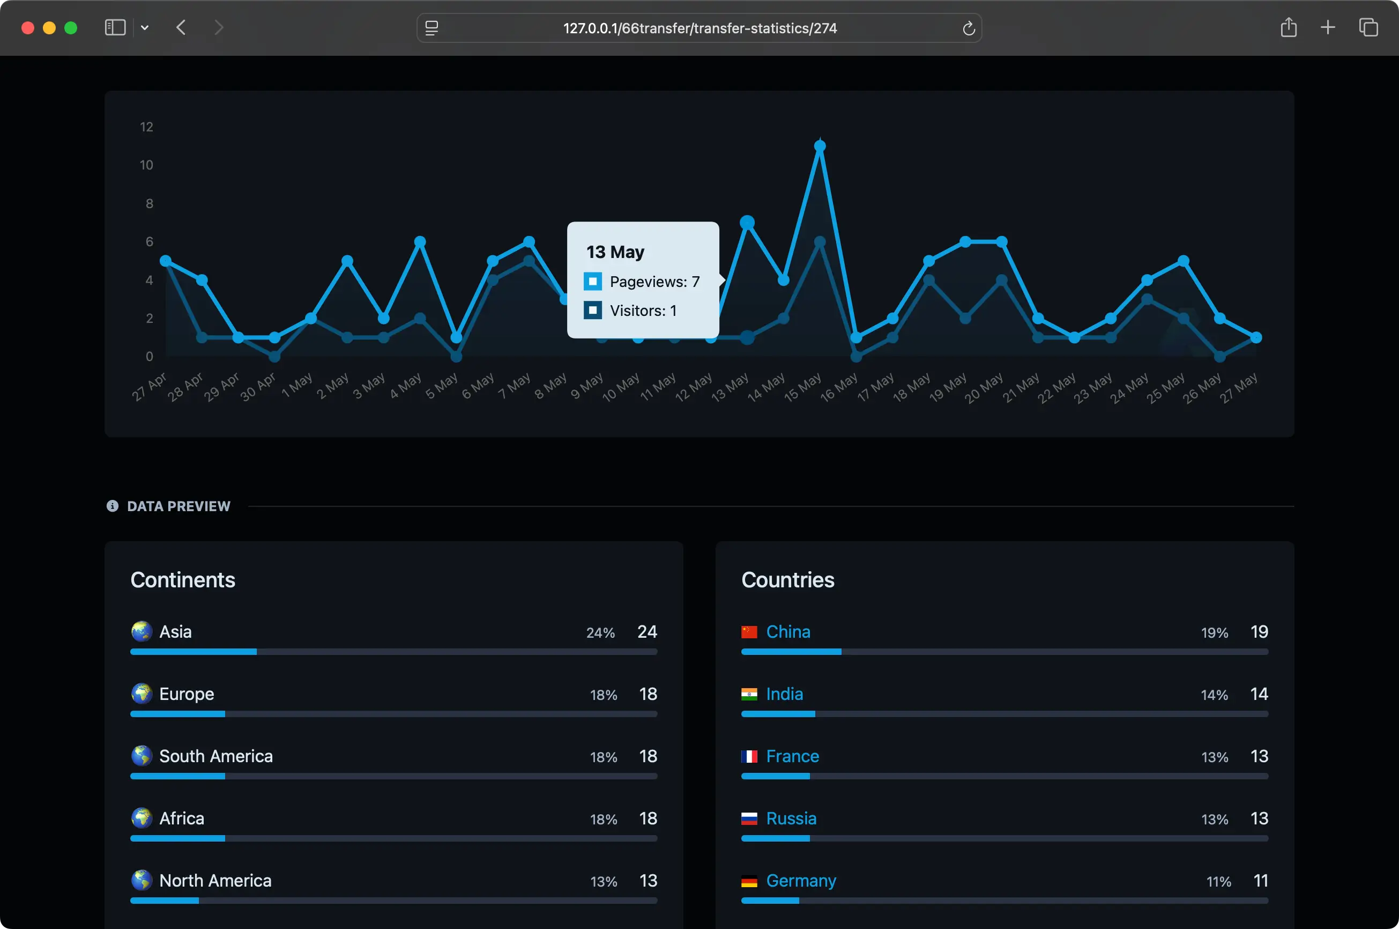This screenshot has width=1399, height=929.
Task: Show the tab overview icon
Action: [1368, 27]
